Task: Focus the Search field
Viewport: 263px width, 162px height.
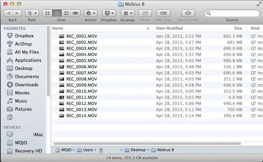Action: click(232, 13)
